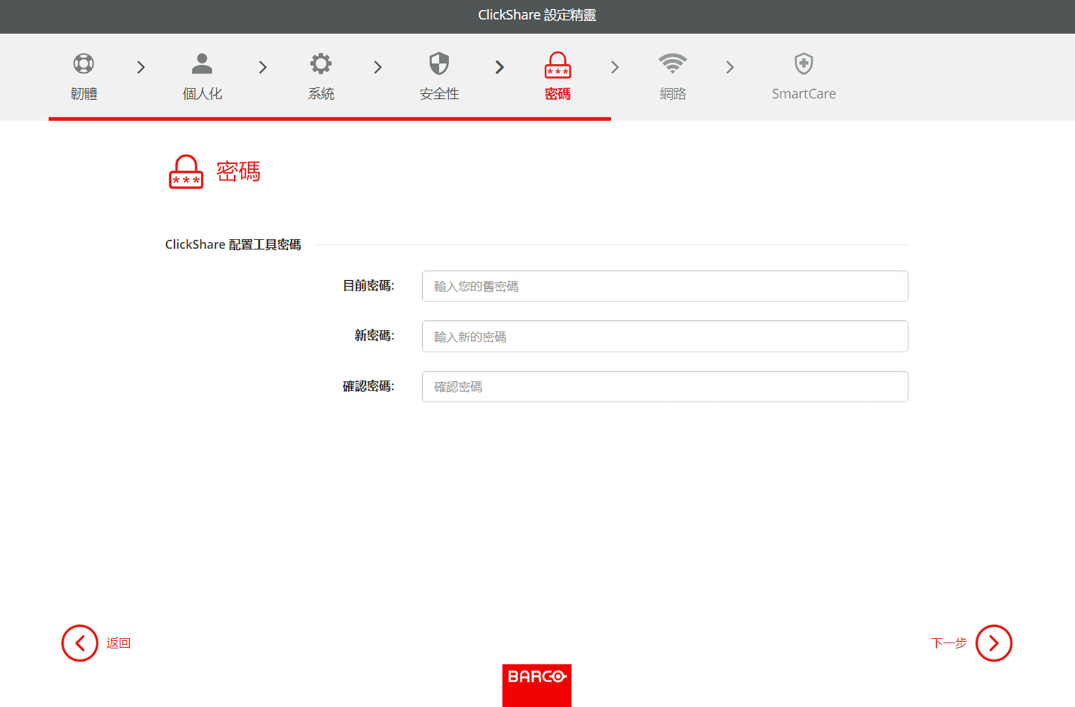Viewport: 1075px width, 707px height.
Task: Select the red 密碼 padlock step icon
Action: click(558, 65)
